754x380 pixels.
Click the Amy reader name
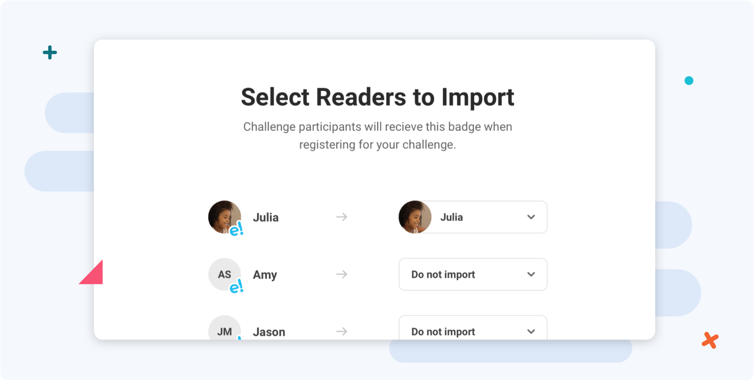tap(265, 275)
